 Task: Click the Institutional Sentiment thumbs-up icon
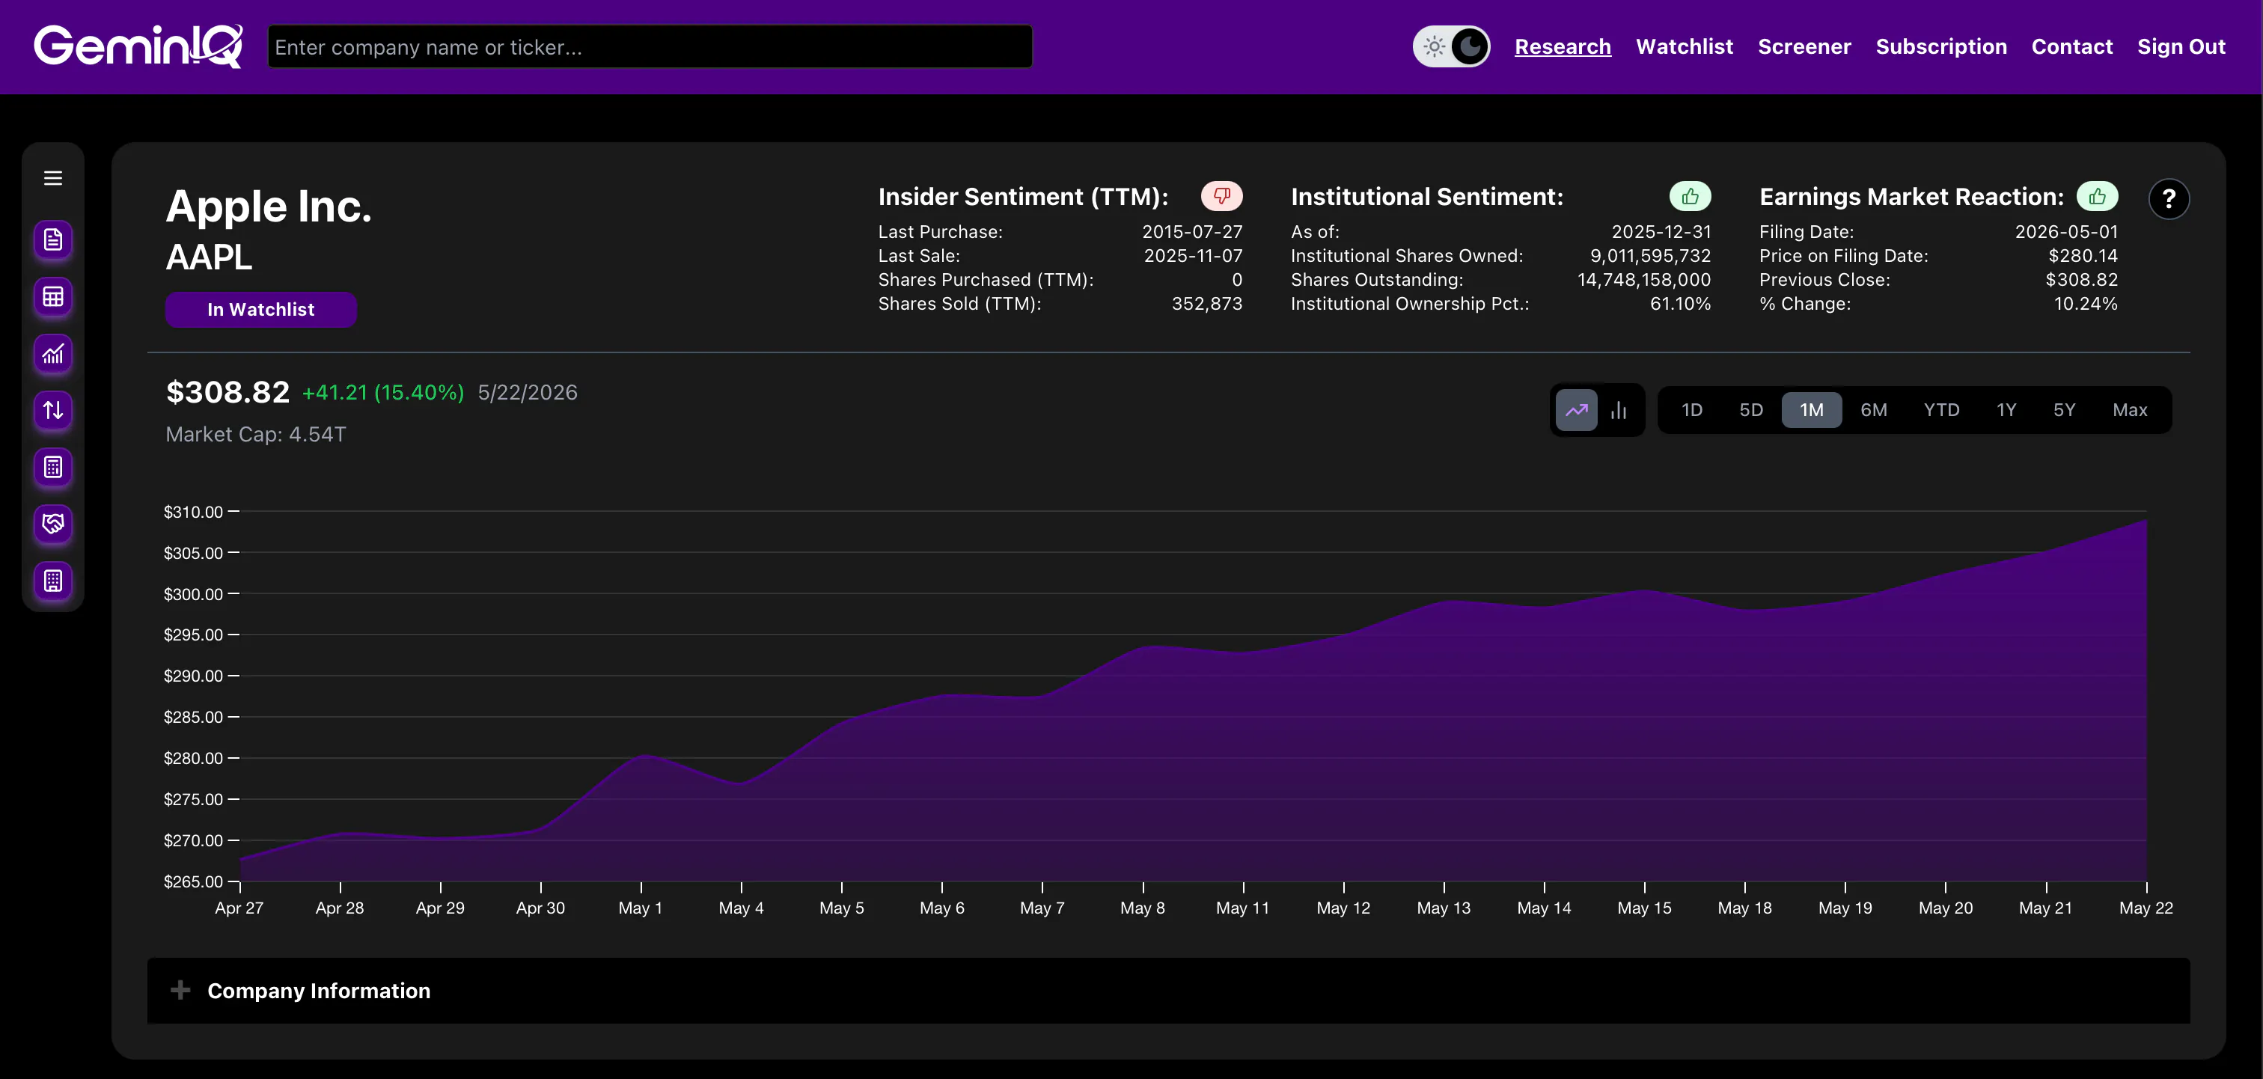pyautogui.click(x=1689, y=196)
